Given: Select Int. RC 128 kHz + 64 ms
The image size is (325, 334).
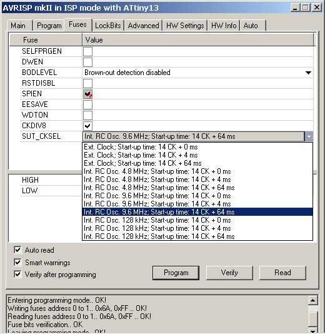Looking at the screenshot, I should (x=197, y=236).
